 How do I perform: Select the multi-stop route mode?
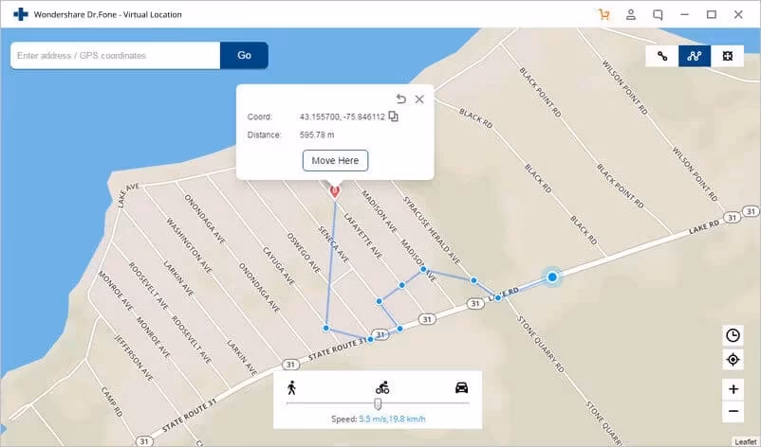tap(695, 56)
